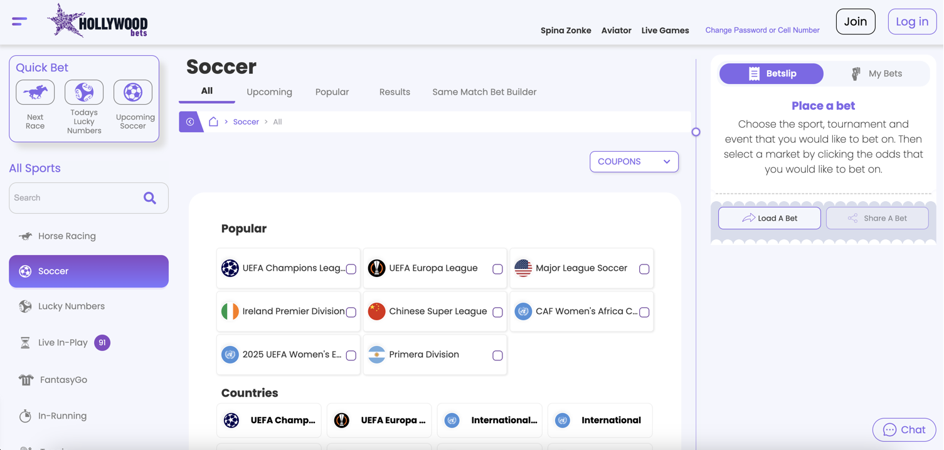Click the hamburger menu icon
Screen dimensions: 944x450
point(19,21)
